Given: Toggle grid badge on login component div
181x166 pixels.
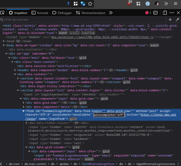Looking at the screenshot, I should pos(104,99).
